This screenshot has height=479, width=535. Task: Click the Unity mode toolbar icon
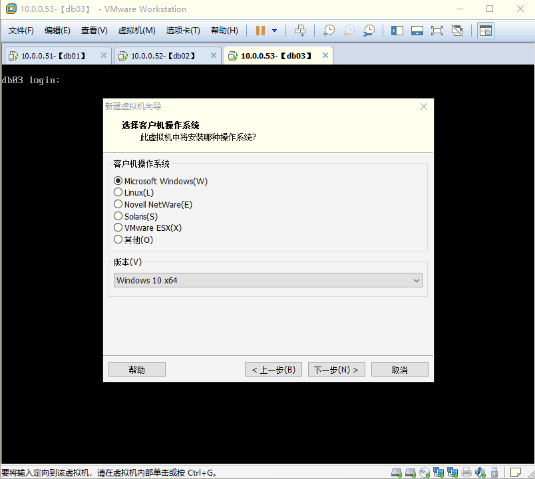(x=457, y=31)
